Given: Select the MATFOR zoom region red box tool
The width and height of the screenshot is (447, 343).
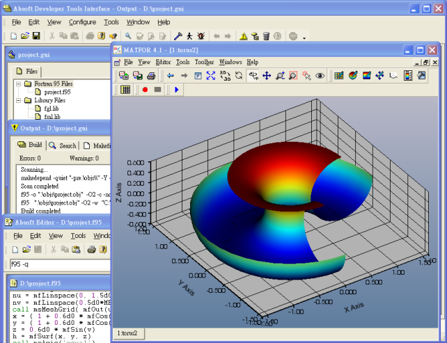Looking at the screenshot, I should [x=293, y=76].
